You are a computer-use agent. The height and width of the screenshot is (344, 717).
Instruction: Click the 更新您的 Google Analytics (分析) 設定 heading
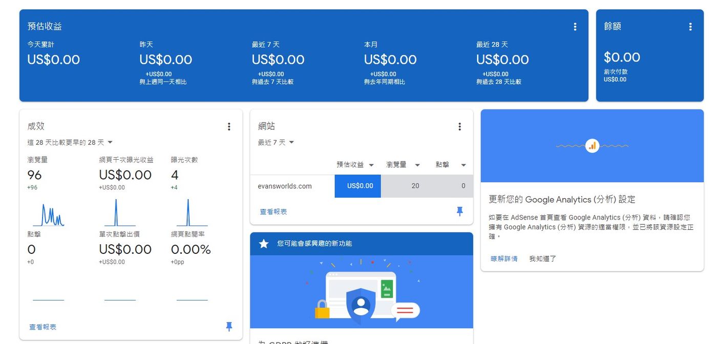[562, 200]
